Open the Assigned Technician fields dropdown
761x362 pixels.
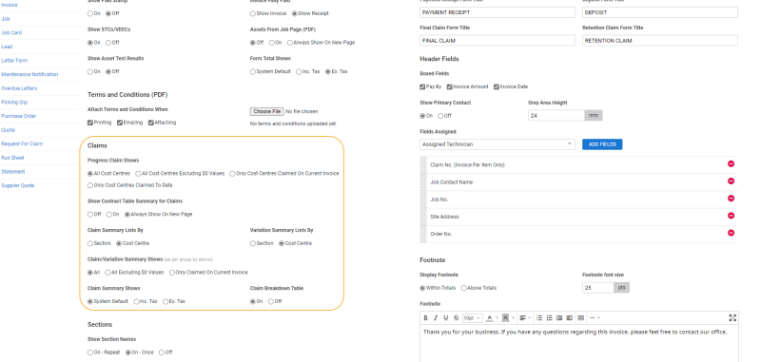(498, 144)
